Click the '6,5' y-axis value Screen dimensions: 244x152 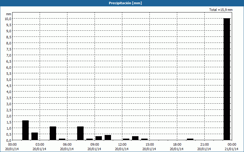click(x=9, y=61)
